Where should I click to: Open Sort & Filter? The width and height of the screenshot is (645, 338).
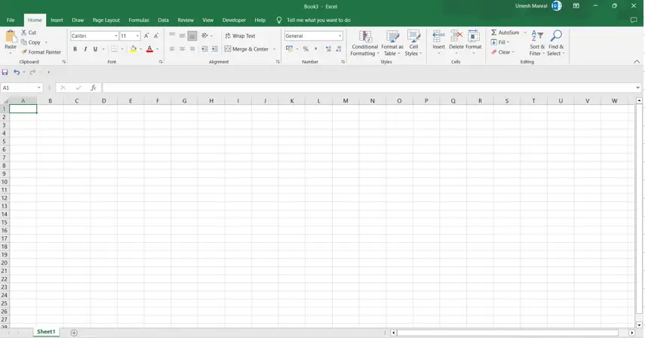pos(537,43)
